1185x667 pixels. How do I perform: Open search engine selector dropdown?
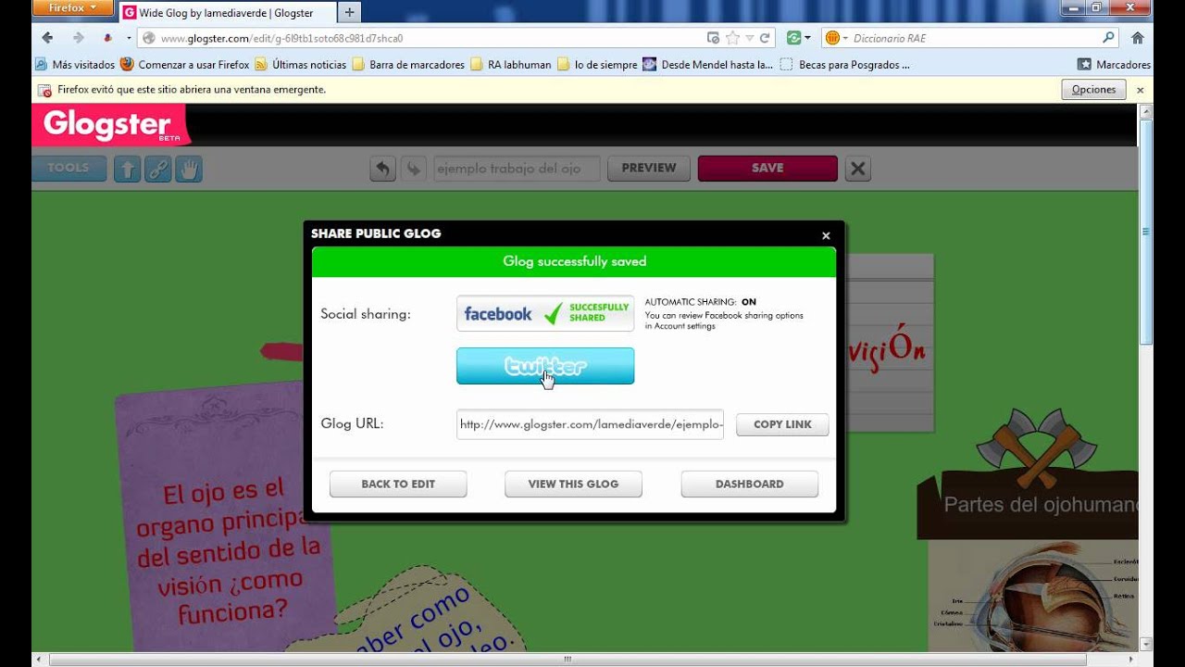[835, 38]
